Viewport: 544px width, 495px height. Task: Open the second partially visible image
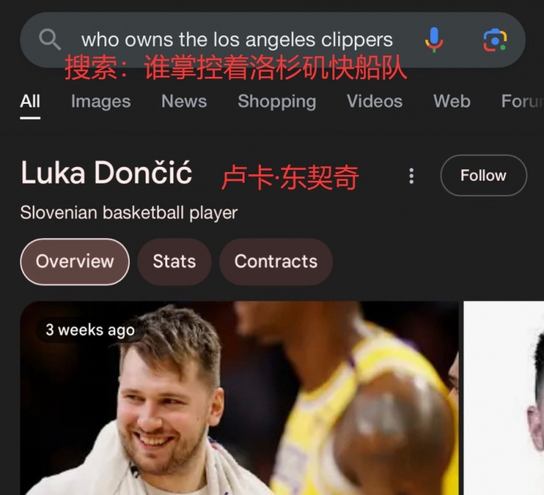[504, 398]
